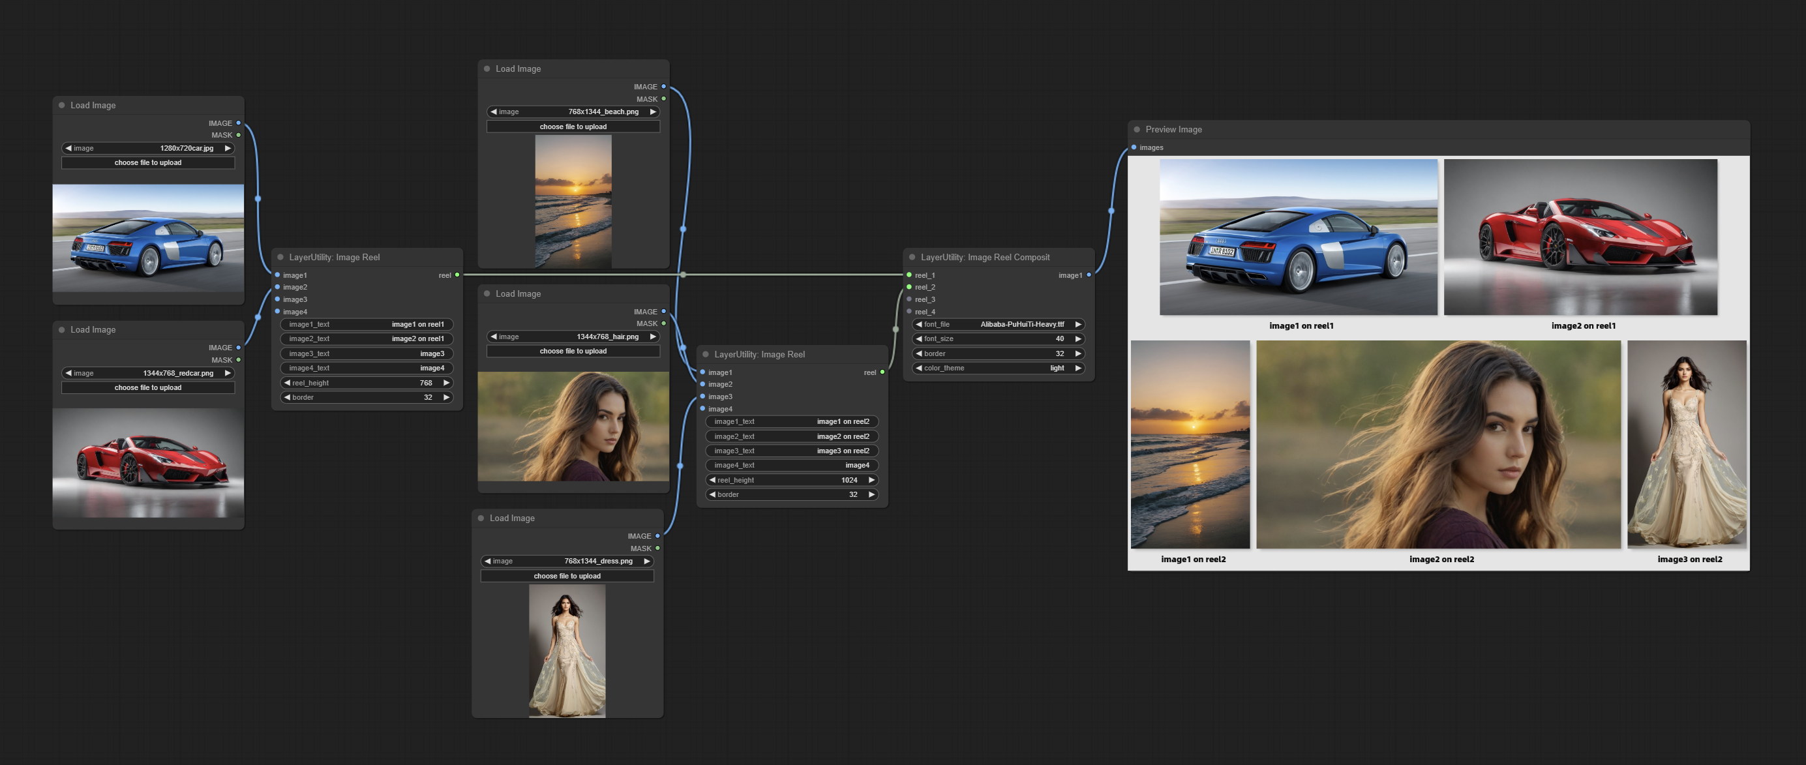Click previous arrow on 1344x768_hair.png selector

click(494, 337)
